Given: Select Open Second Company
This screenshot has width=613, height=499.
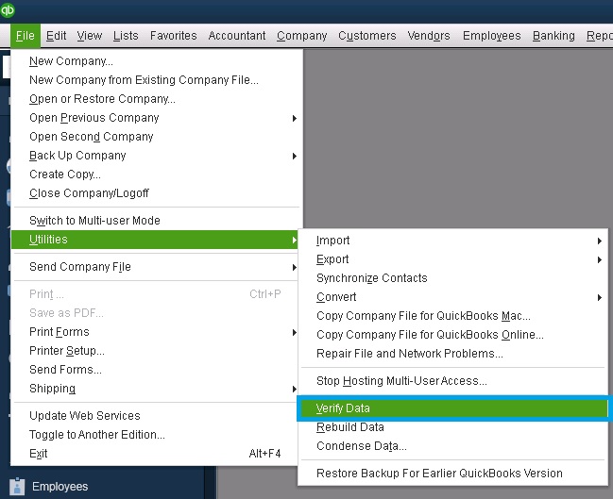Looking at the screenshot, I should pos(157,137).
